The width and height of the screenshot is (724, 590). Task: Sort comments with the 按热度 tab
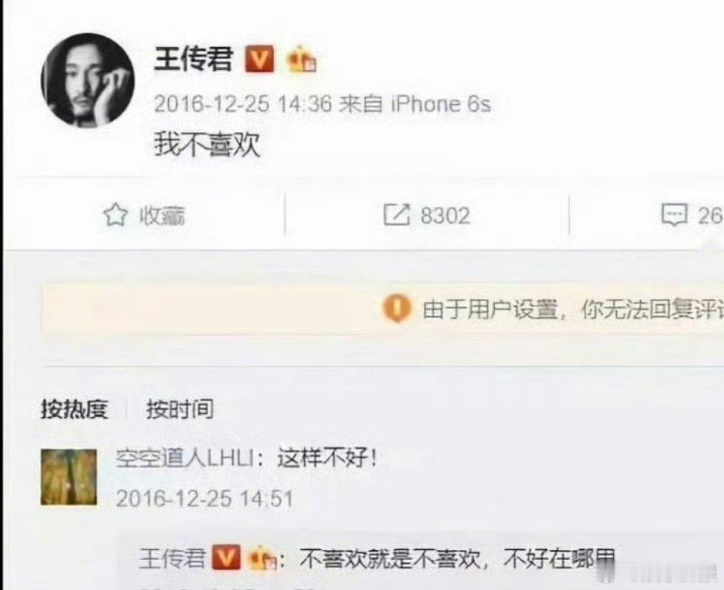75,409
